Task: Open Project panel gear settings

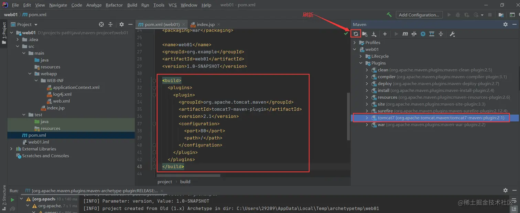Action: (121, 24)
